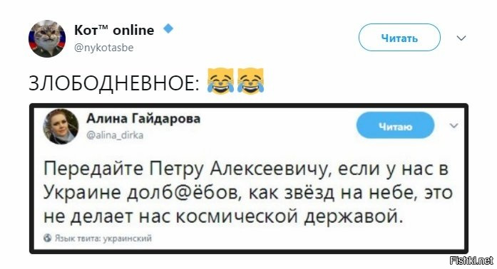Click the globe icon beside tweet language
This screenshot has height=269, width=497.
point(48,238)
